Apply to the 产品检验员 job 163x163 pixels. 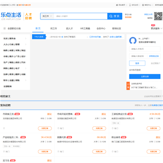[45, 152]
